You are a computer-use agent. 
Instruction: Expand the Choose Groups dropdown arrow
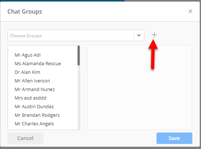coord(139,35)
